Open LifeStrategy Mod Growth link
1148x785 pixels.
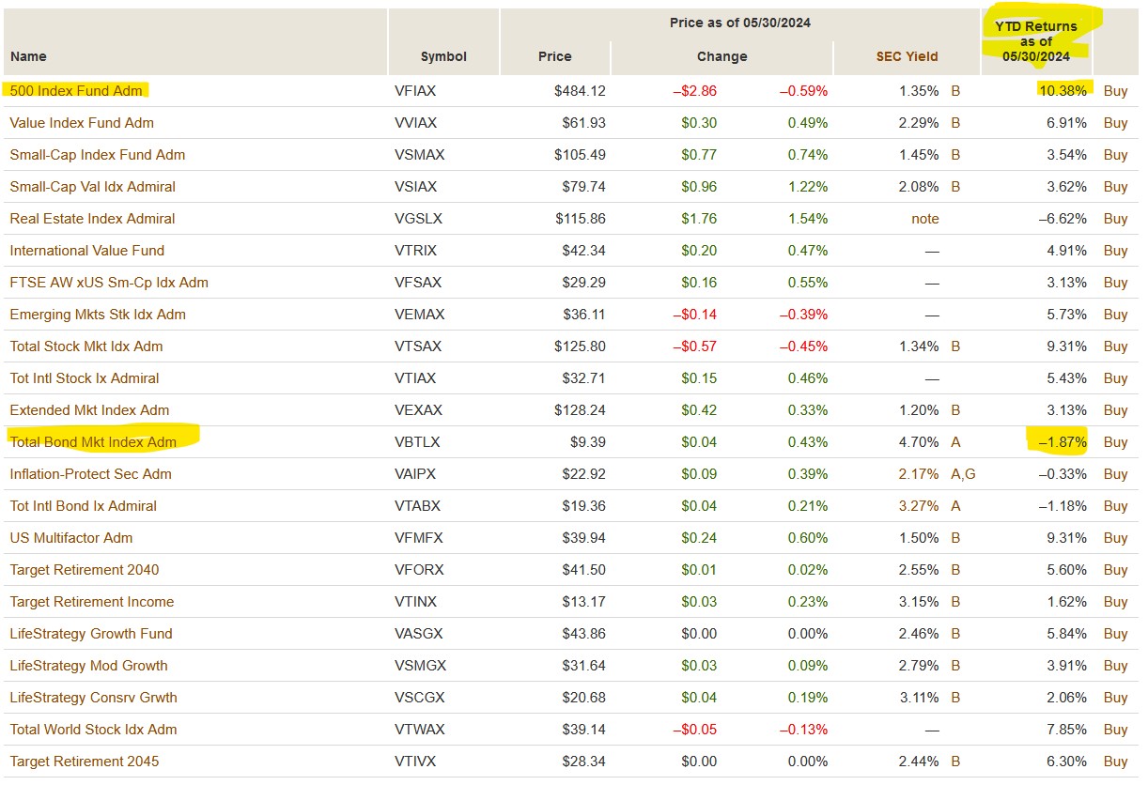pos(88,666)
